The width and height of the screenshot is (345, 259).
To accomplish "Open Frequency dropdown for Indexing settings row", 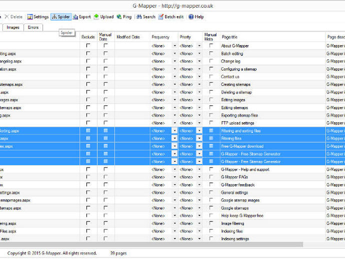I will 174,238.
